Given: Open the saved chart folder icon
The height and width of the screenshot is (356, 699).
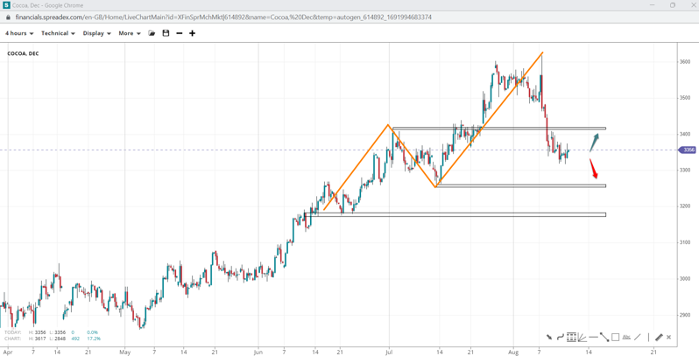Looking at the screenshot, I should coord(152,33).
